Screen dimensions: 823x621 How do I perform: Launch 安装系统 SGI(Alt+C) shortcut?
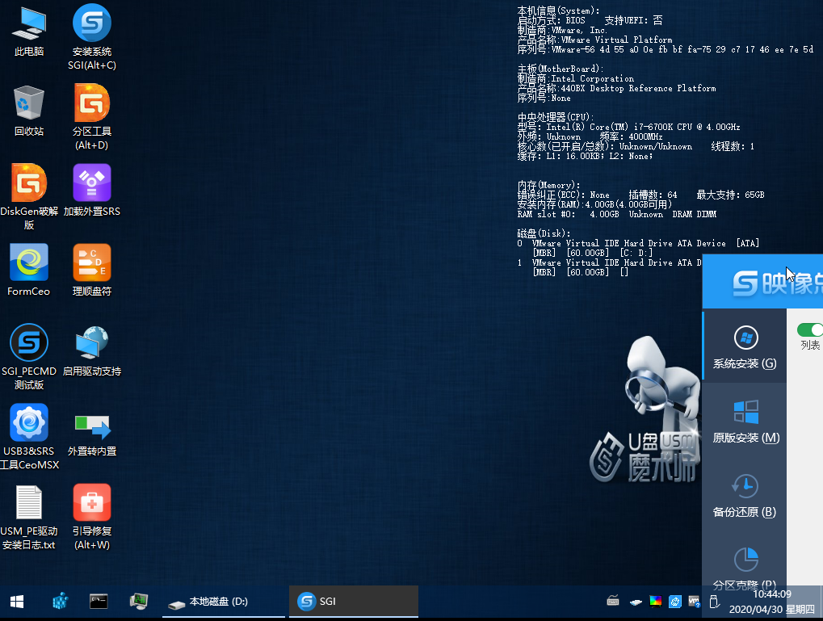pyautogui.click(x=92, y=37)
